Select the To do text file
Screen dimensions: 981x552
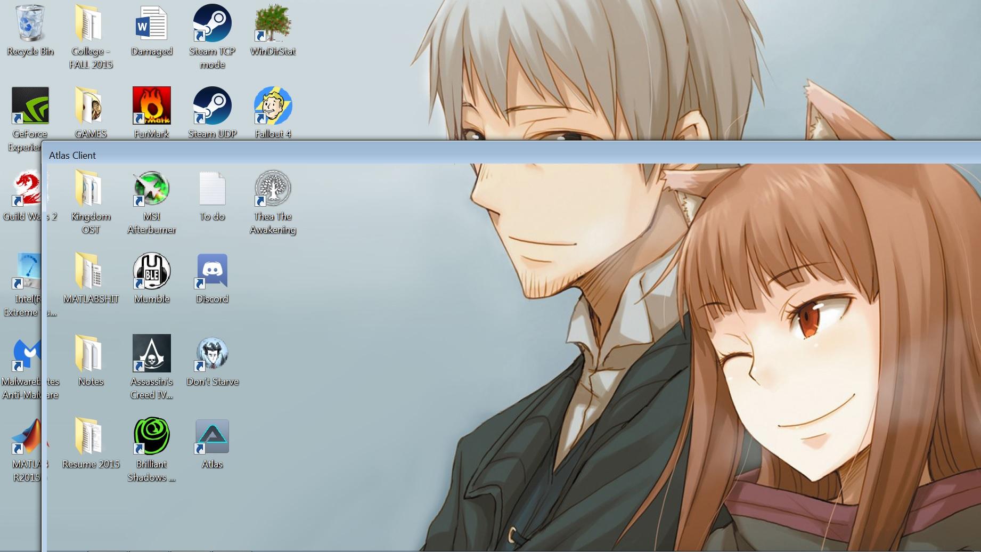[x=212, y=189]
